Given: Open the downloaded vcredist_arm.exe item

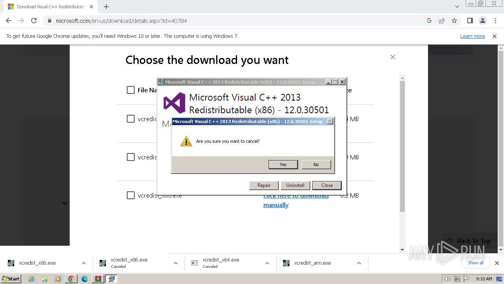Looking at the screenshot, I should pos(313,263).
